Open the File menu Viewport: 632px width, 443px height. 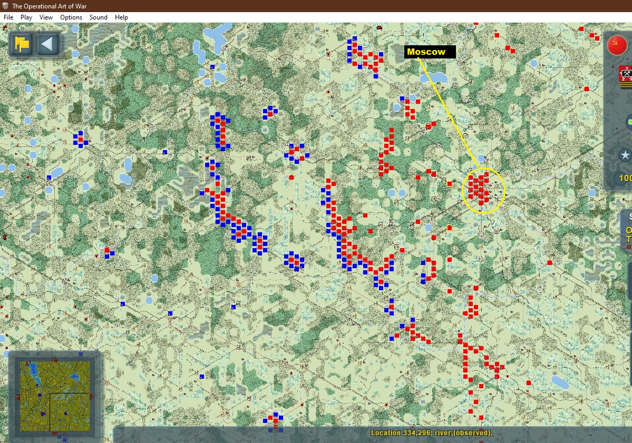point(8,17)
